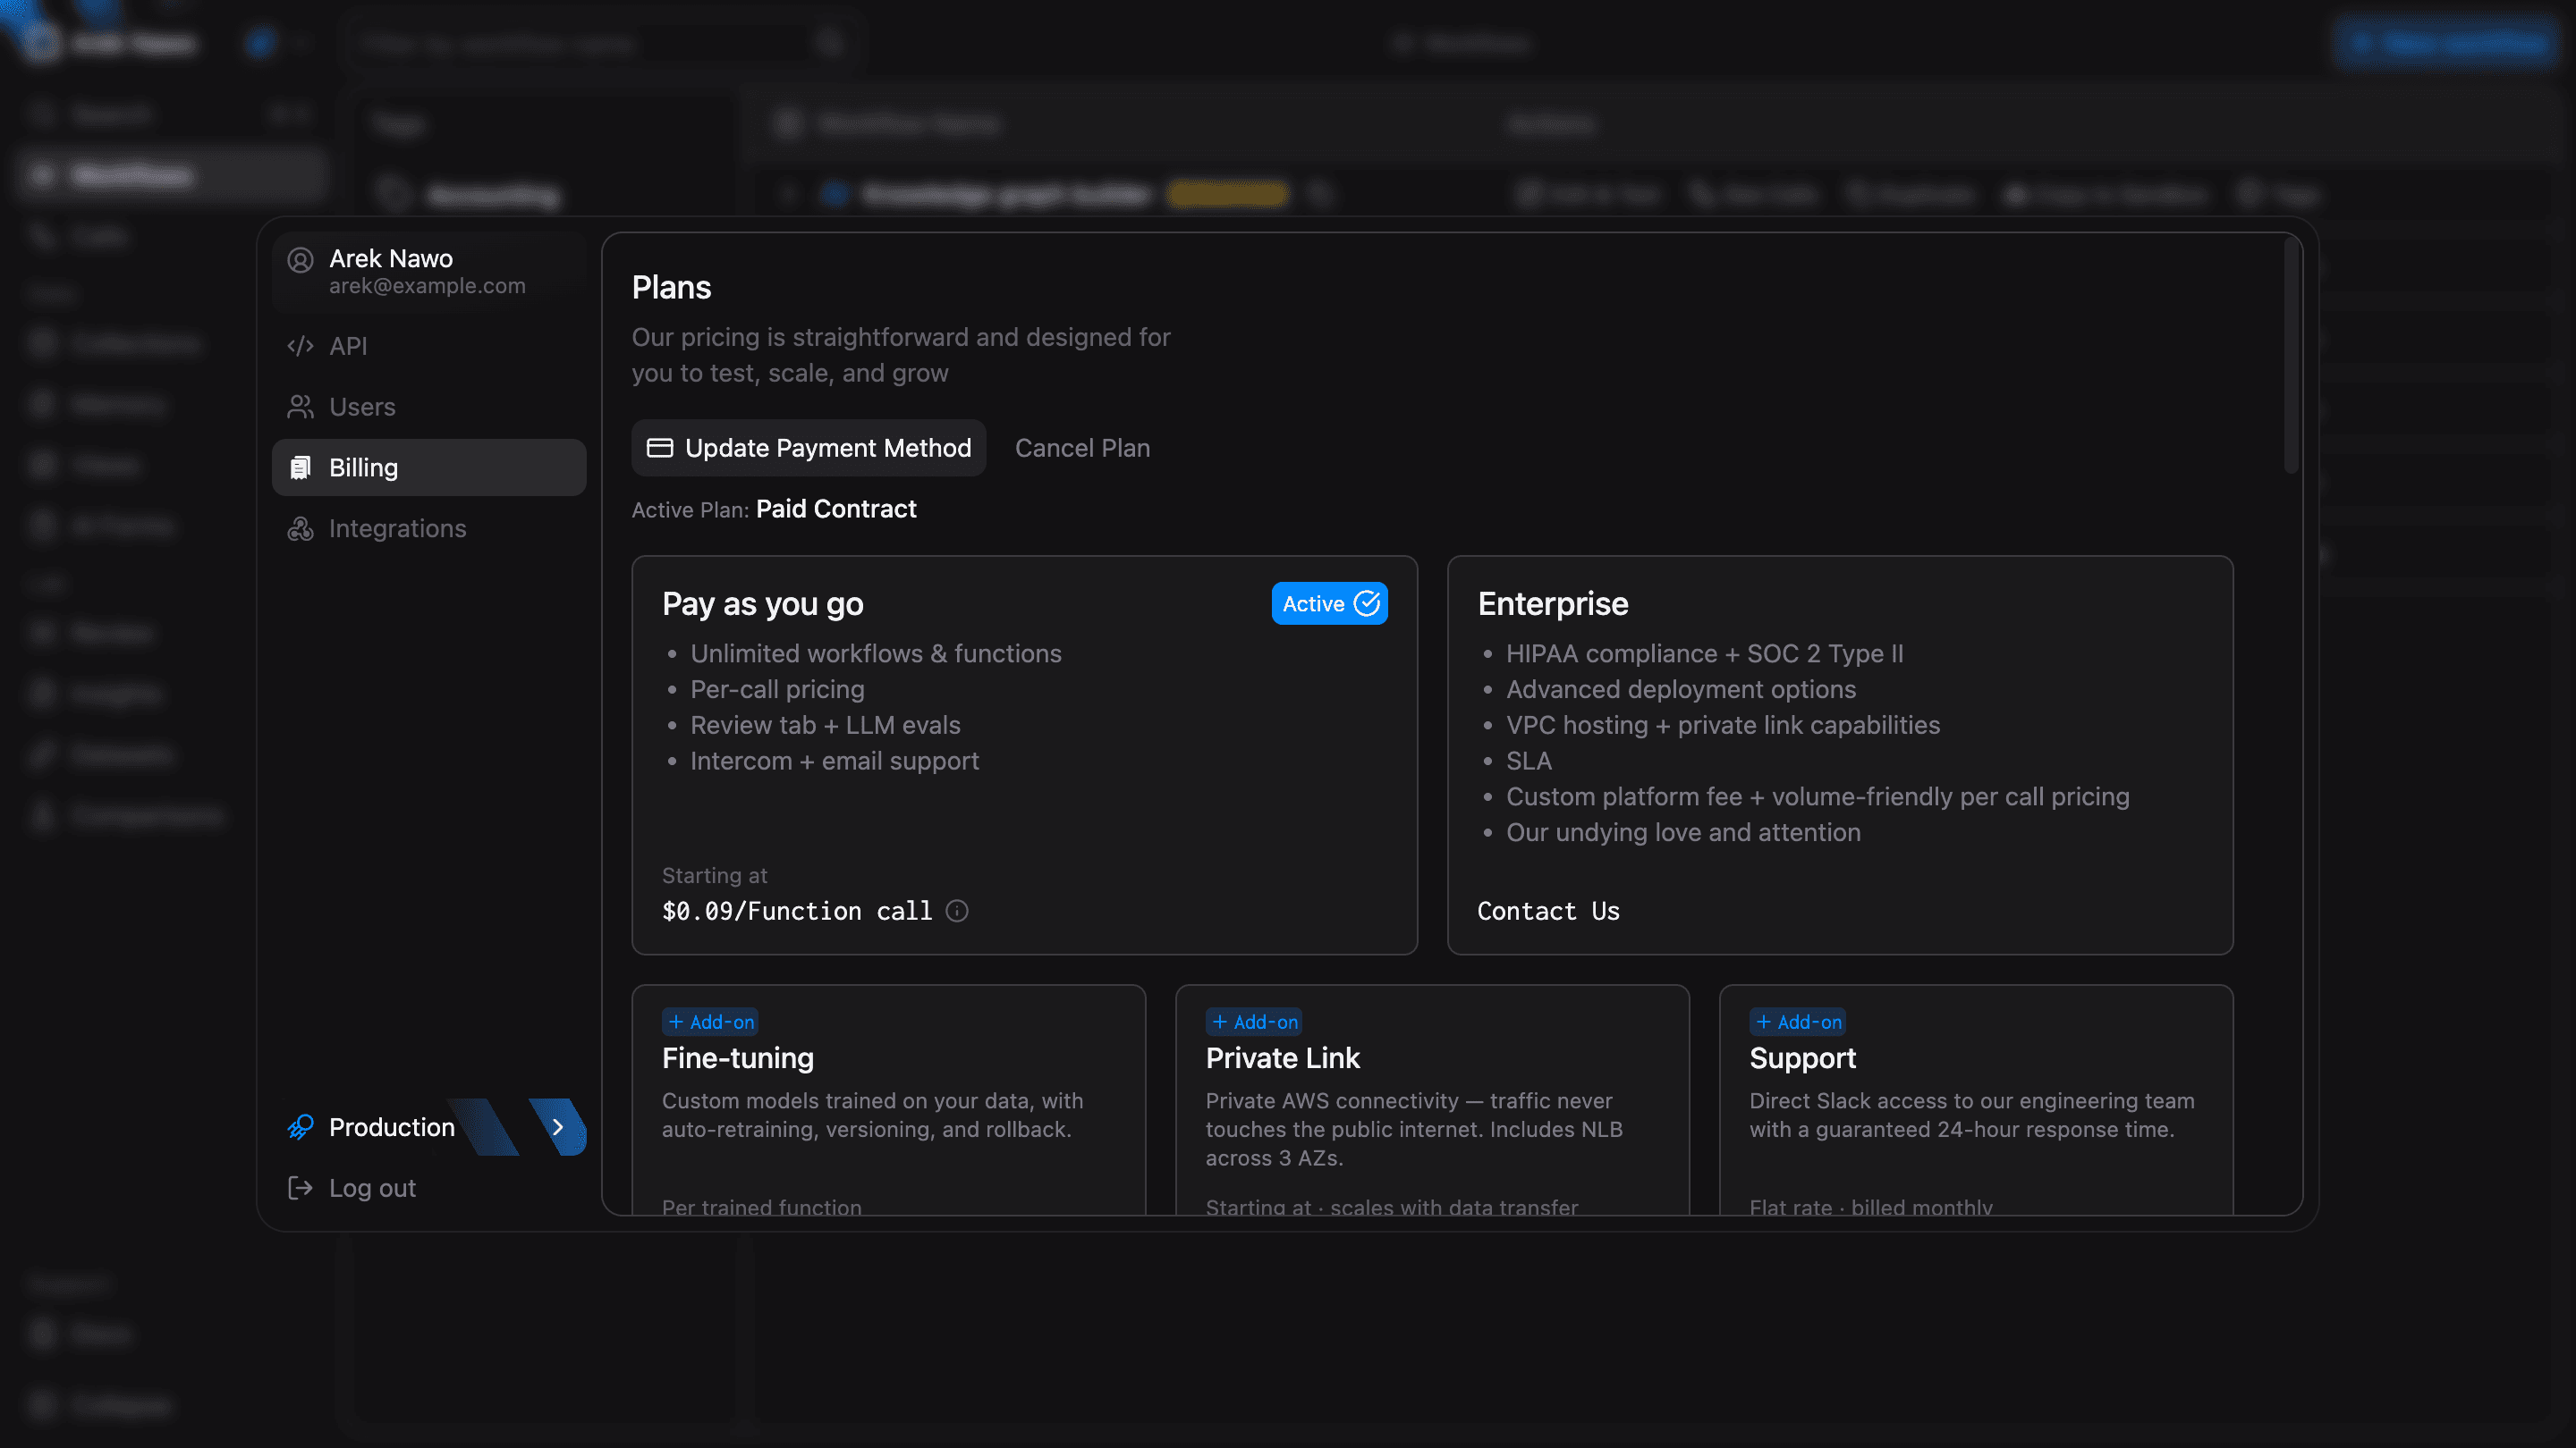Click the arek@example.com email text
2576x1448 pixels.
(x=427, y=286)
